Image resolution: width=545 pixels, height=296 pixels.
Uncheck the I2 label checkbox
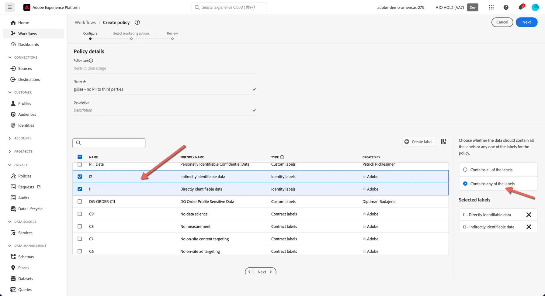click(x=80, y=177)
